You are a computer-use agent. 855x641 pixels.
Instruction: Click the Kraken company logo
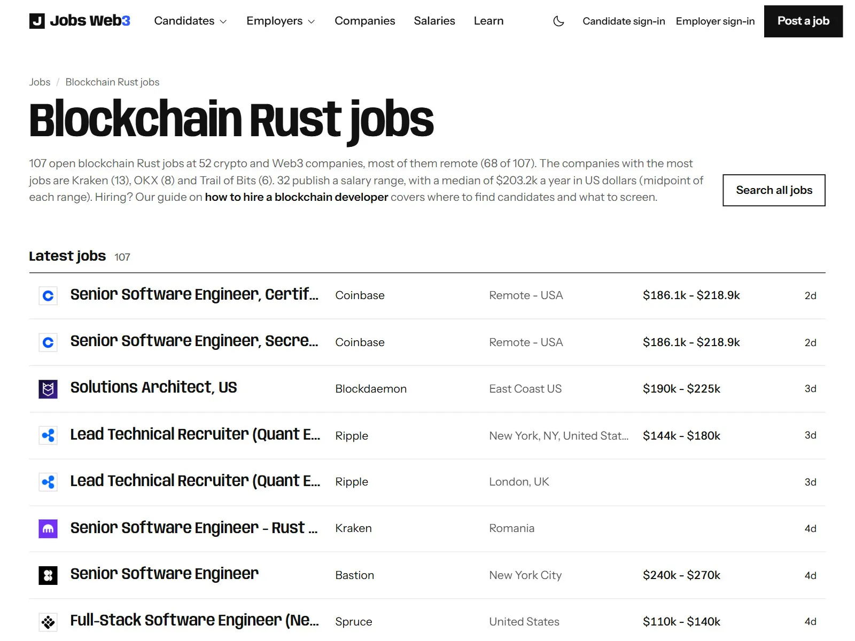pyautogui.click(x=48, y=529)
